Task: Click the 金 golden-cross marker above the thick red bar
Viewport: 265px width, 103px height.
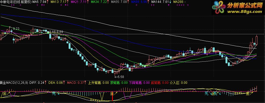Action: click(x=112, y=93)
